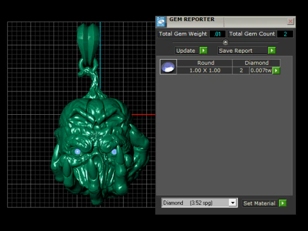
Task: Click the Total Gem Count label
Action: pos(252,34)
